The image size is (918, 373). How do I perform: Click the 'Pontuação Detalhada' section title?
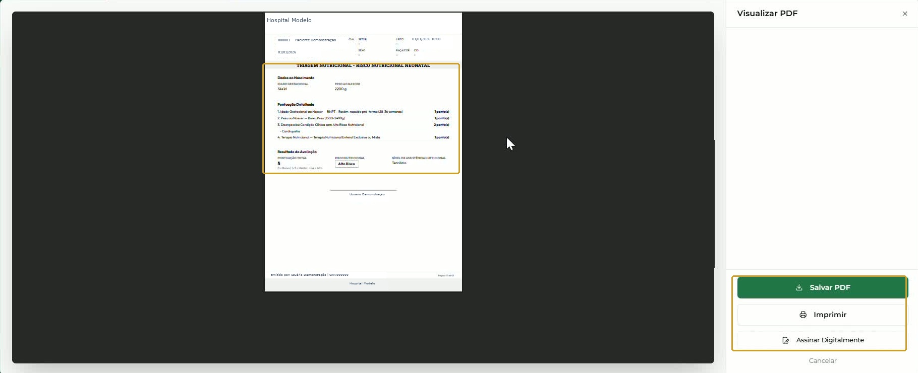296,105
